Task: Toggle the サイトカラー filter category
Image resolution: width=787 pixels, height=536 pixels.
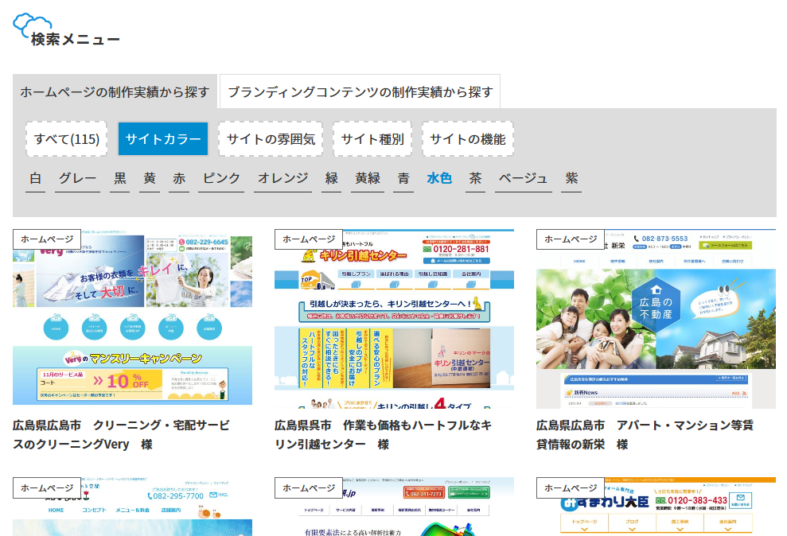Action: coord(163,139)
